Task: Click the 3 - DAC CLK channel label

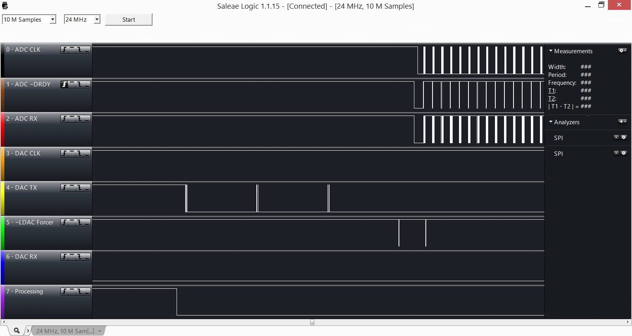Action: click(23, 153)
